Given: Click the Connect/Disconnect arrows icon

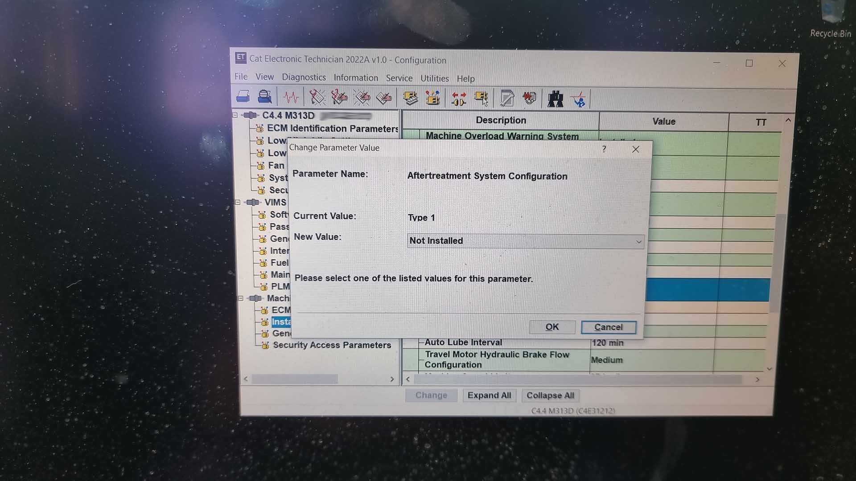Looking at the screenshot, I should (459, 98).
